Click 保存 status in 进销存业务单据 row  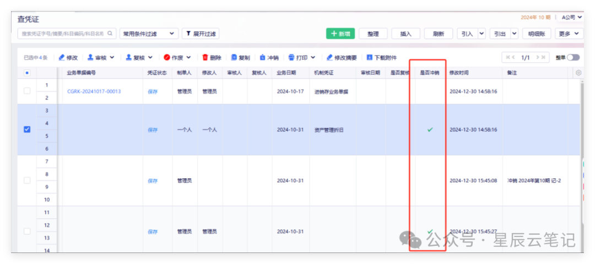click(x=153, y=91)
